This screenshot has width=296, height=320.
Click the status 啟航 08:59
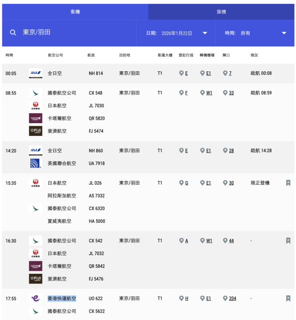pyautogui.click(x=261, y=93)
